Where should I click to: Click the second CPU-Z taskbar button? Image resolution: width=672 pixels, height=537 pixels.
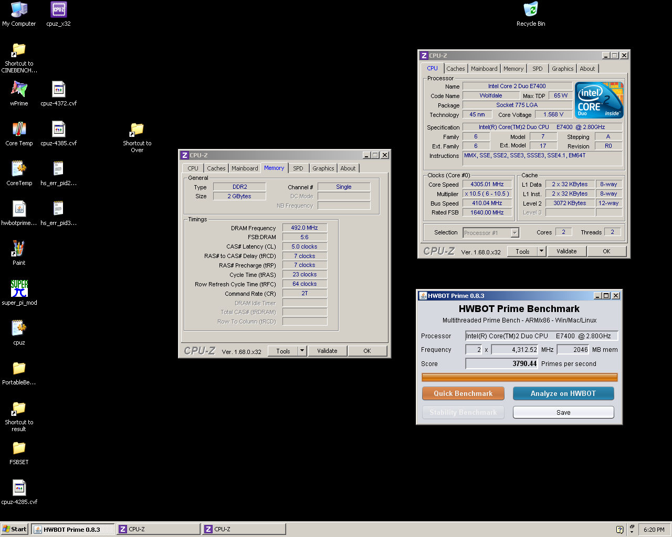[244, 529]
